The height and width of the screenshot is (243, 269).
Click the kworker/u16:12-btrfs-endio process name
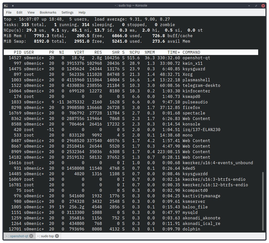[x=215, y=185]
